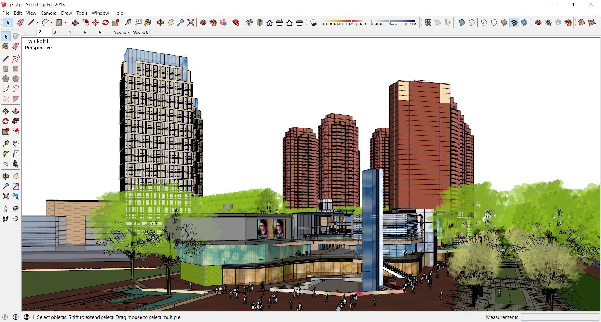Activate the Look Around eye tool
Image resolution: width=601 pixels, height=322 pixels.
16,209
